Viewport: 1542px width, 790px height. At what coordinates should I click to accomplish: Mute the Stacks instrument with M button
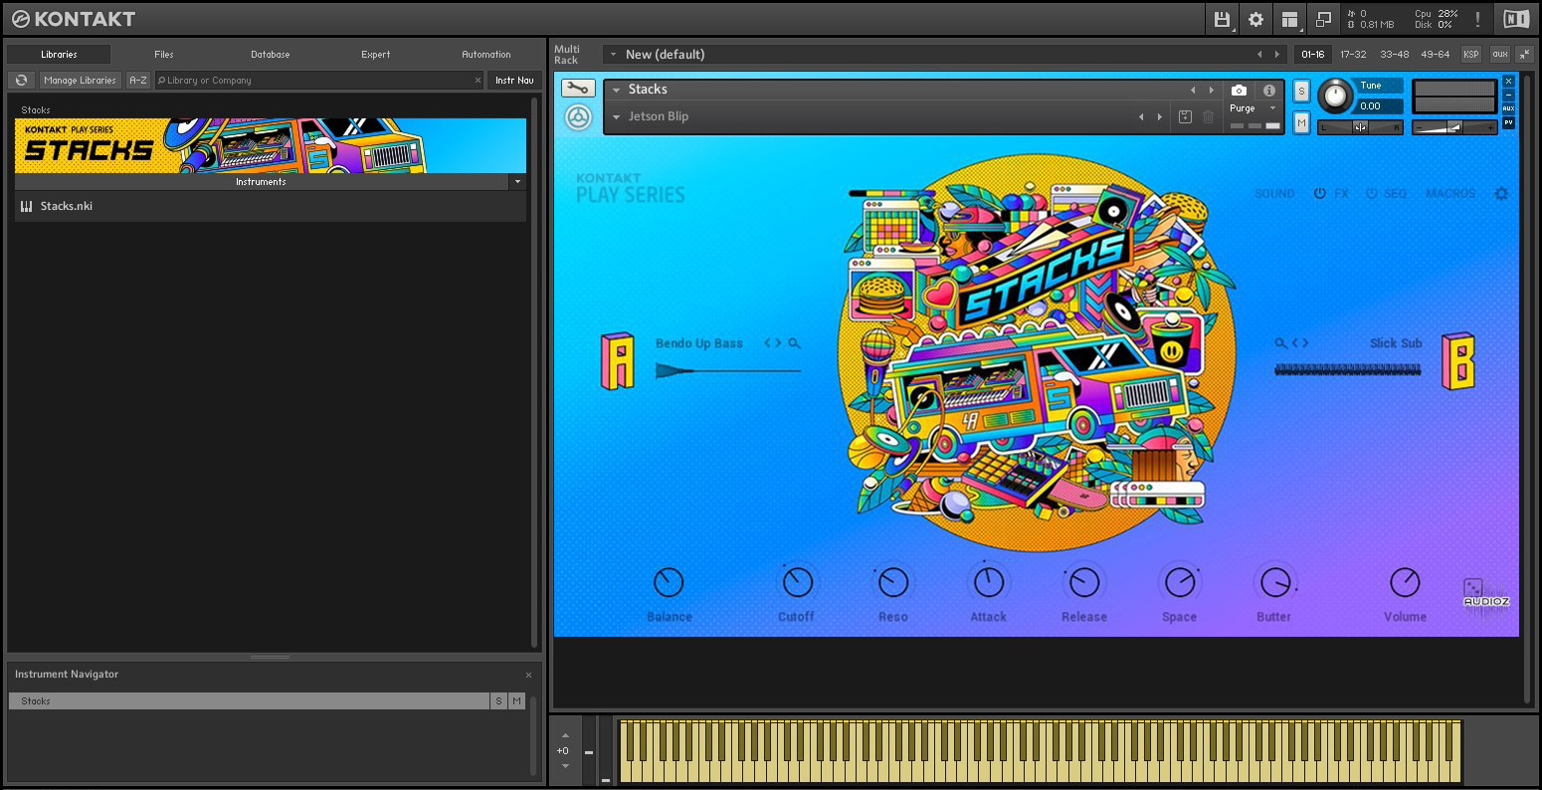[1301, 122]
